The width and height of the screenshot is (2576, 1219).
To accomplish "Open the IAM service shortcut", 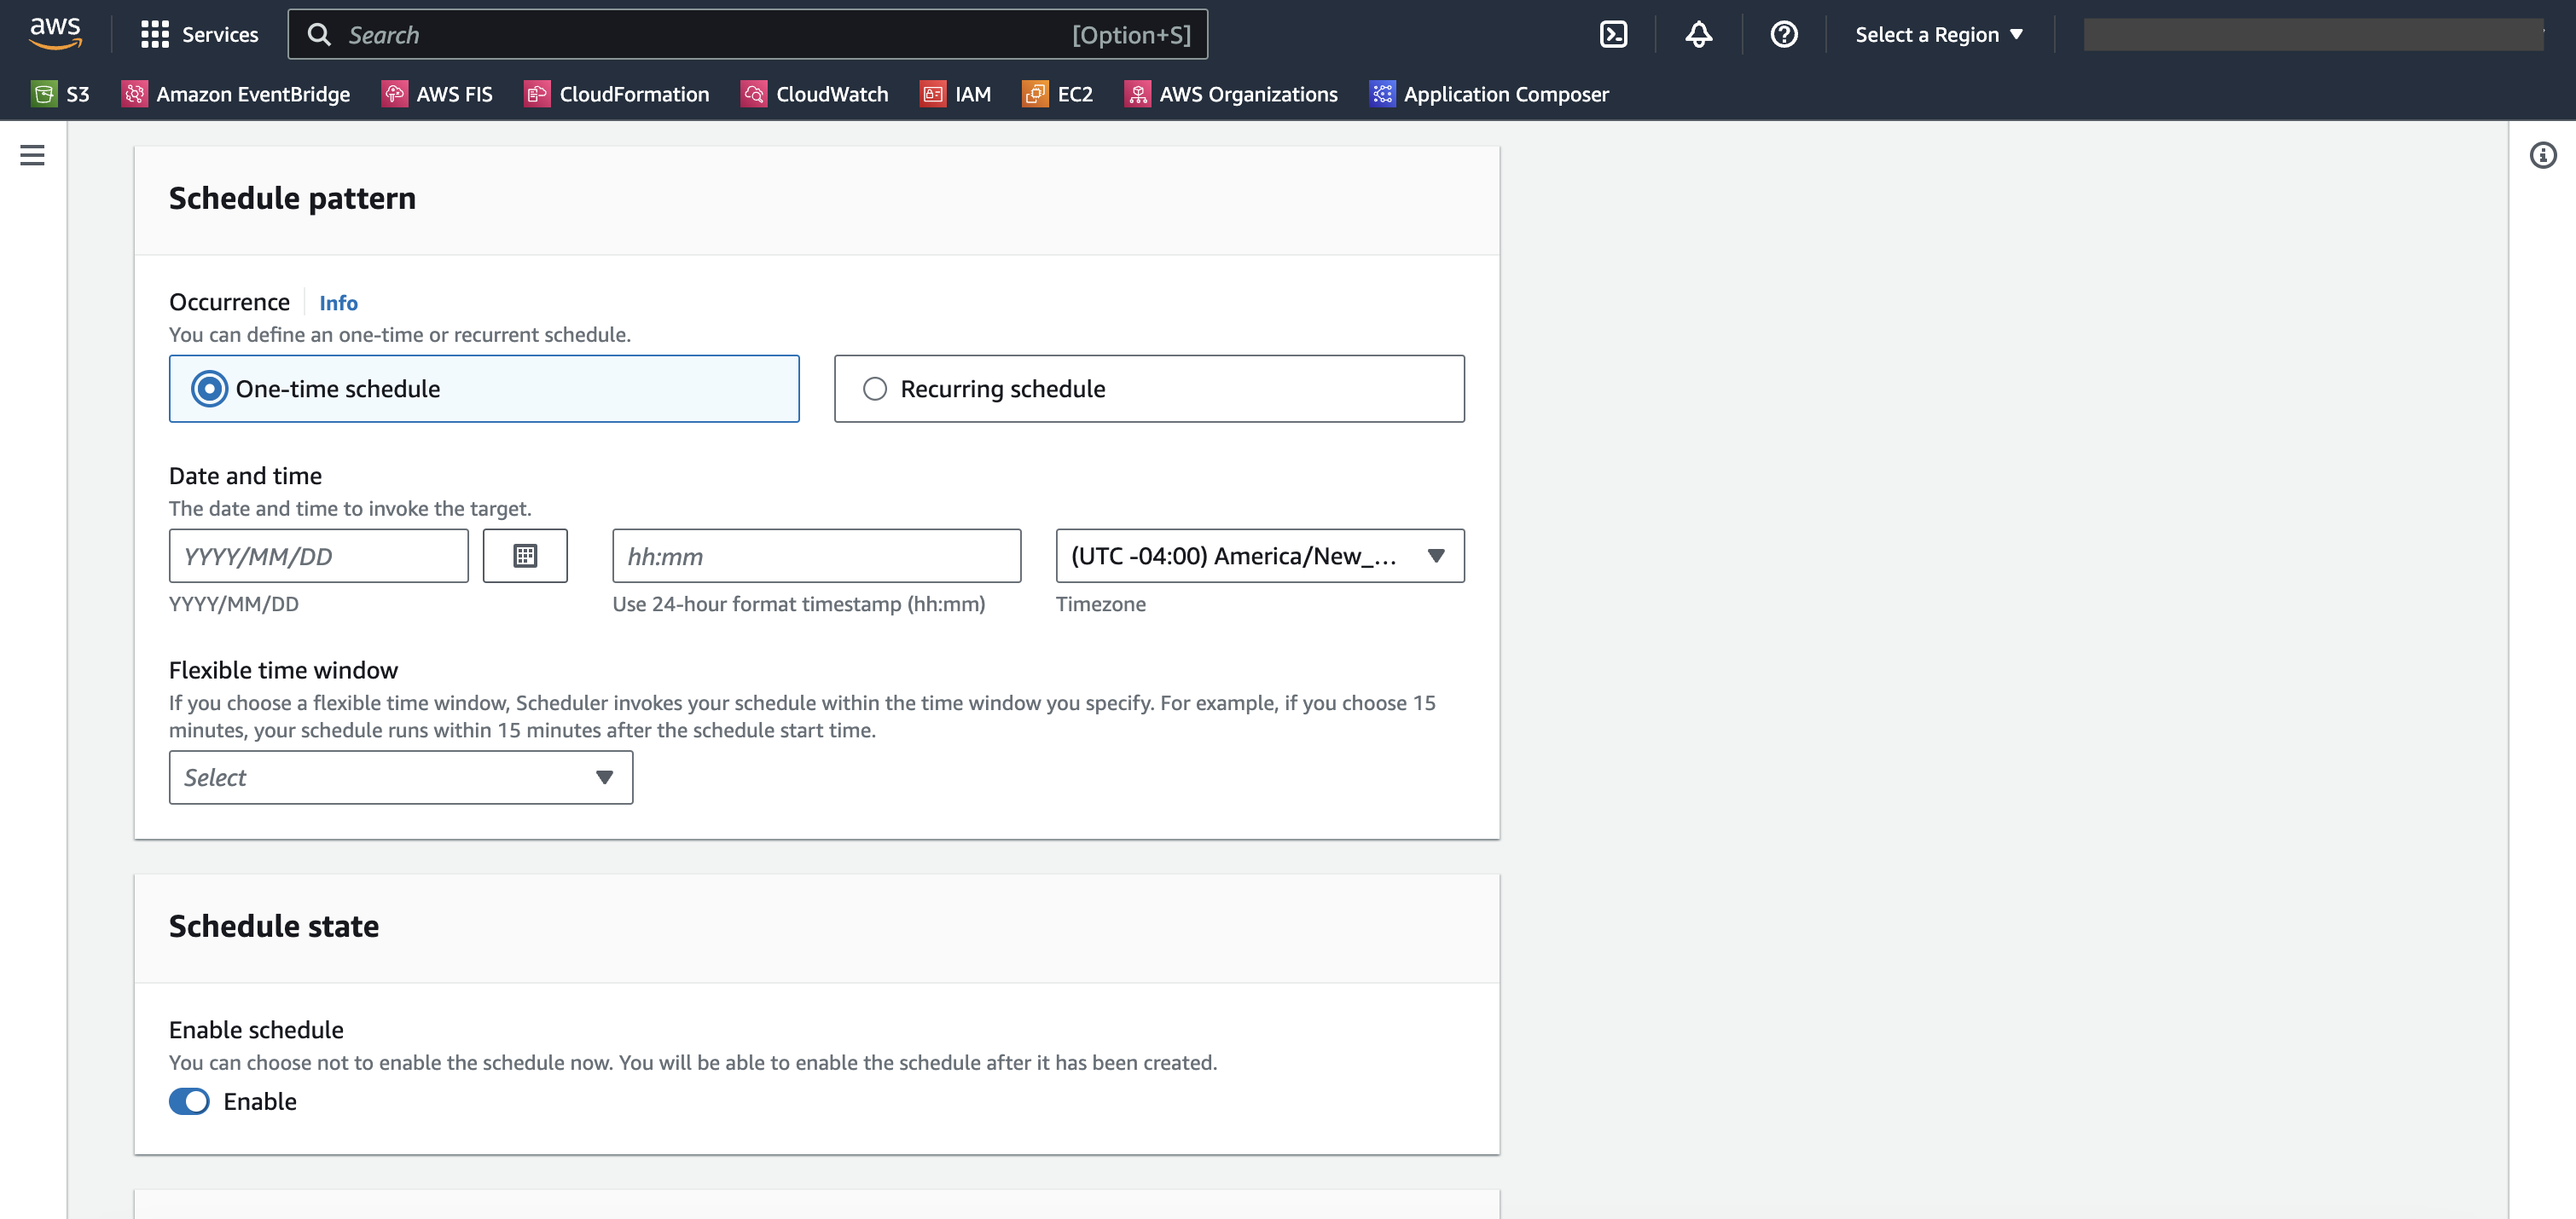I will [956, 94].
